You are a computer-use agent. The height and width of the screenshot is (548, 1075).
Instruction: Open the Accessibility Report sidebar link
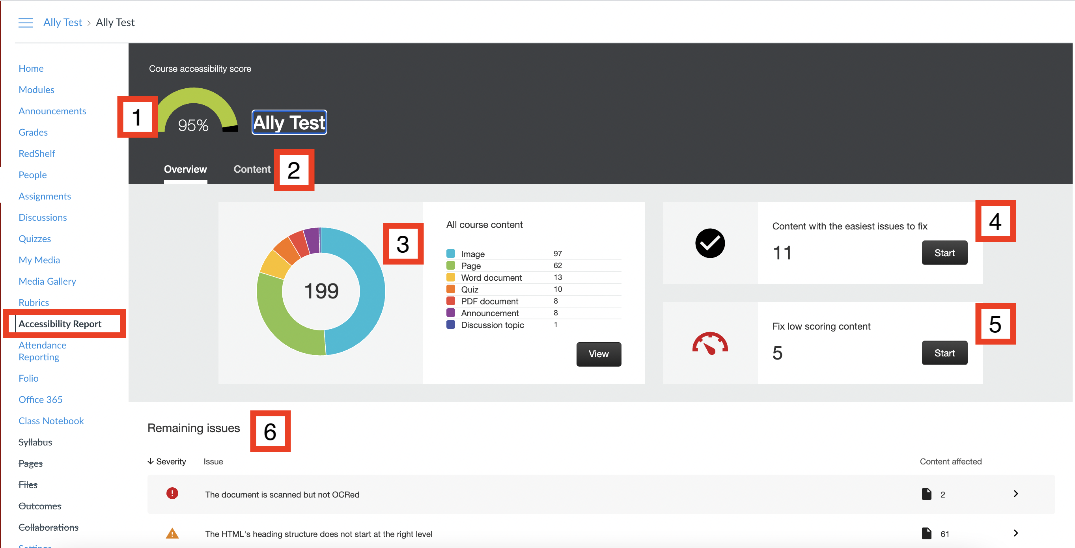point(60,324)
